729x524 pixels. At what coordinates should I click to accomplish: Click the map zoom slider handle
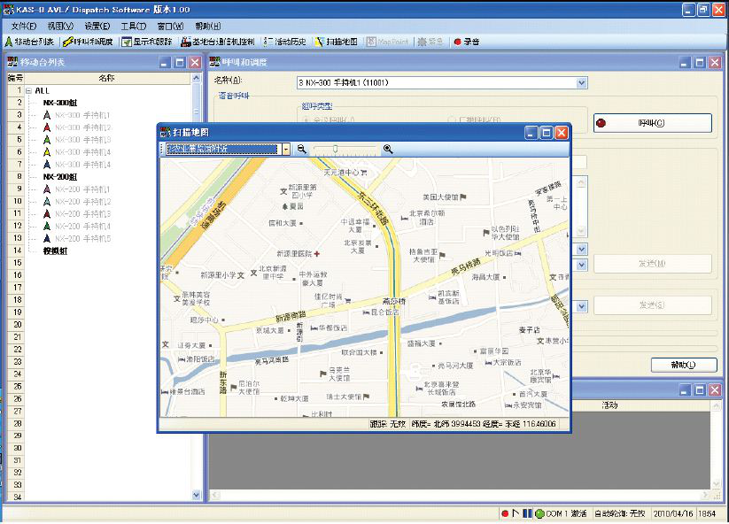click(x=336, y=150)
